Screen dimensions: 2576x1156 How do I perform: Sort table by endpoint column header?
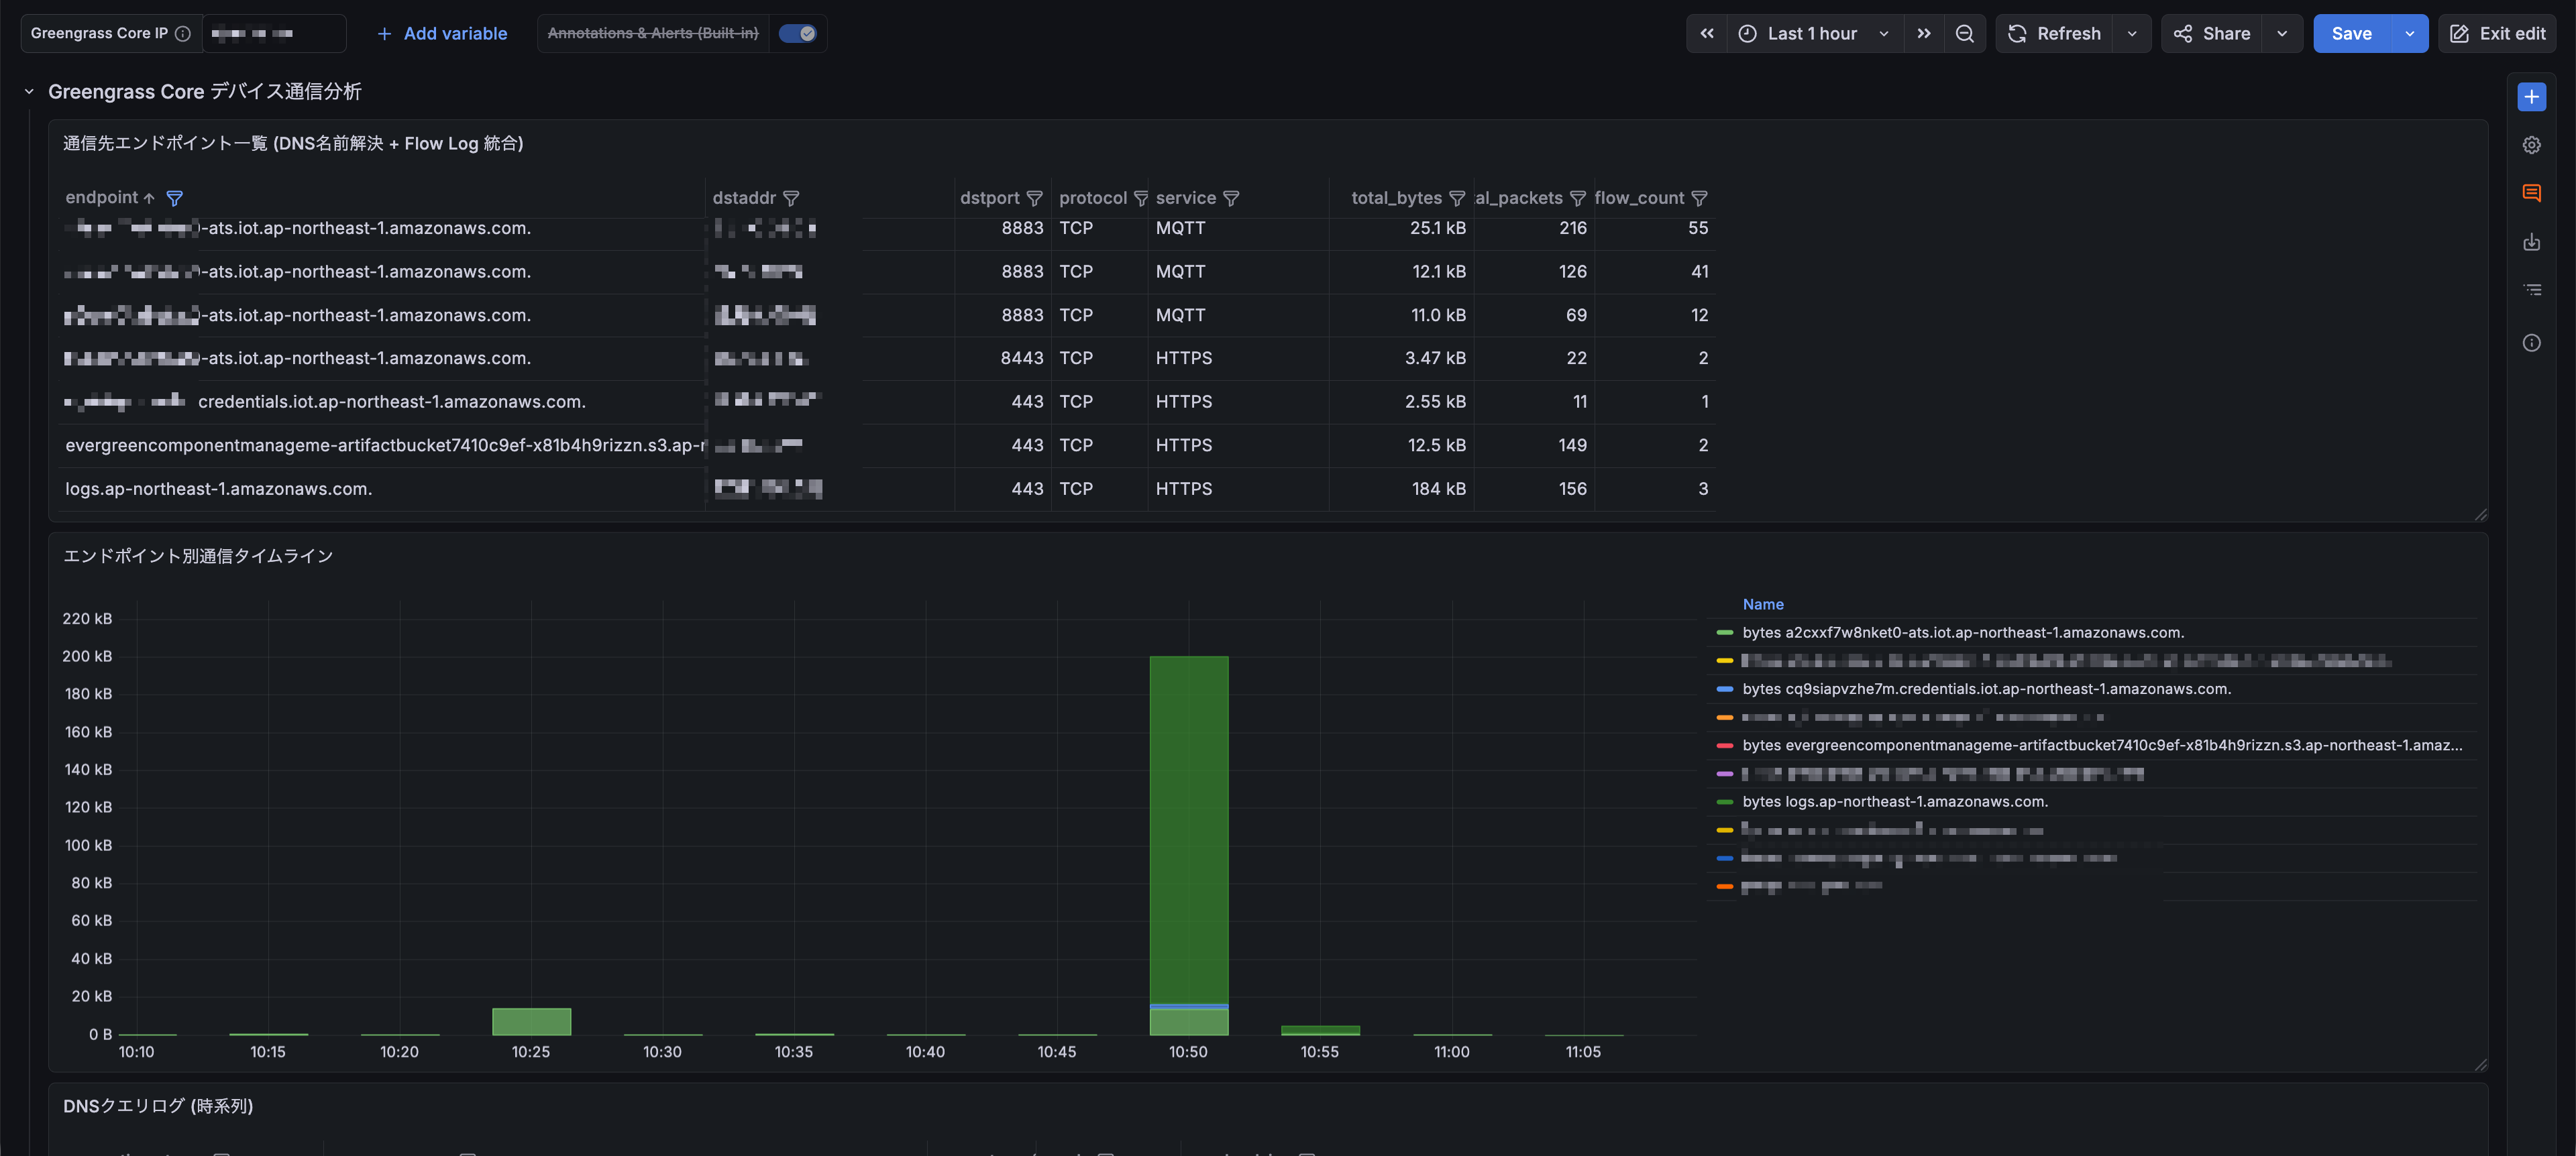[x=101, y=198]
